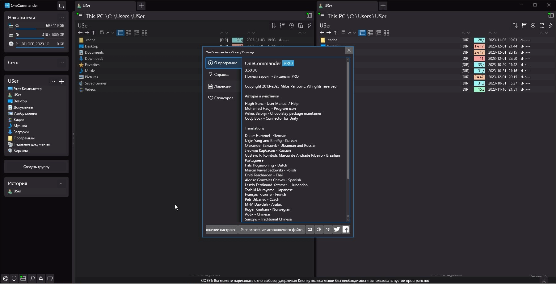
Task: Click the Twitter icon in the About dialog
Action: pos(337,229)
